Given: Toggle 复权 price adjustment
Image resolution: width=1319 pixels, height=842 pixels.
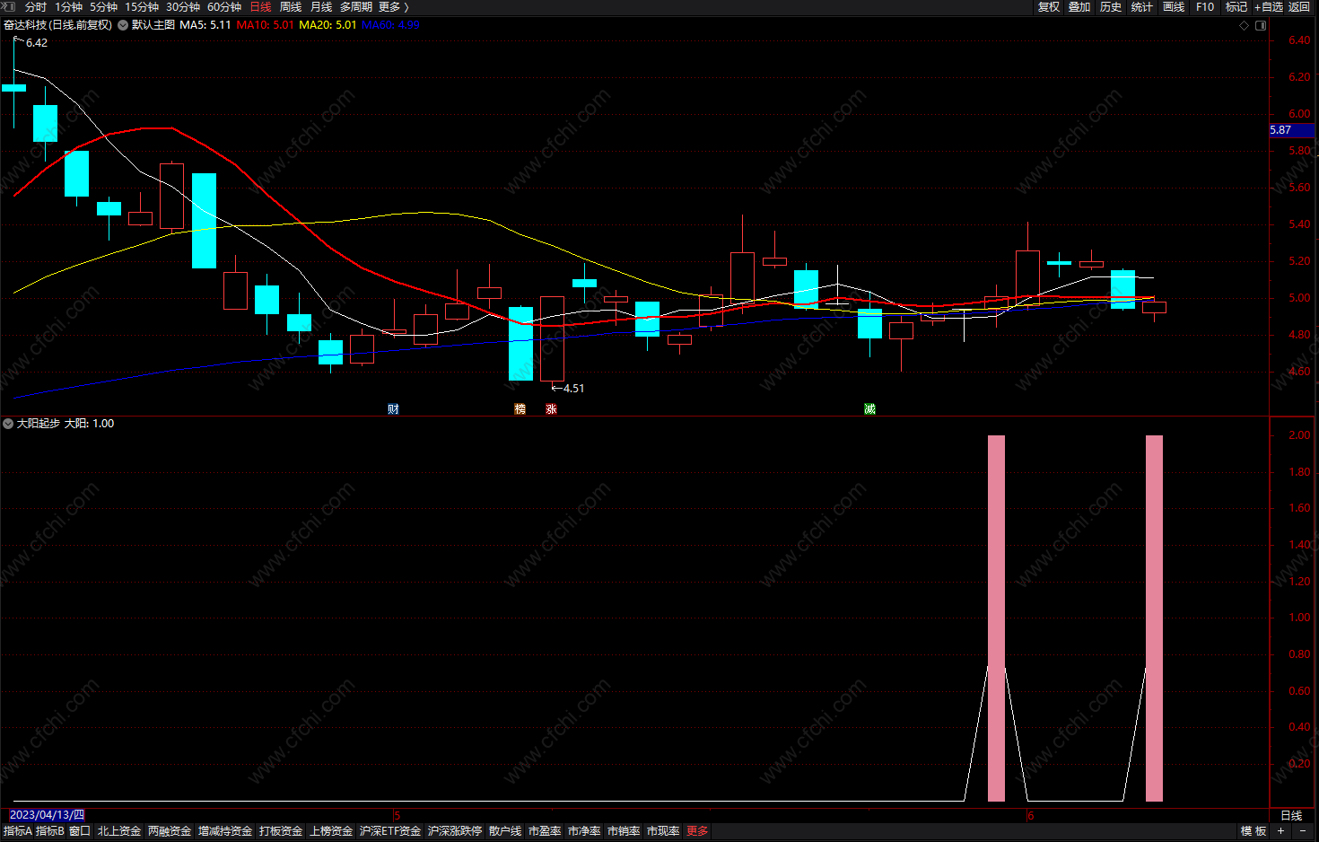Looking at the screenshot, I should (1049, 7).
